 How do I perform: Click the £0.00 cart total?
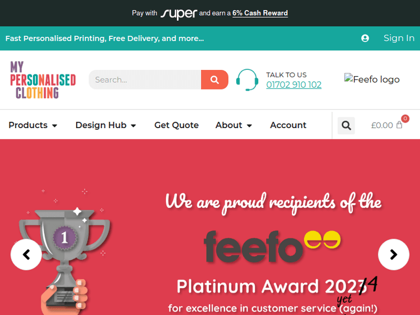[382, 125]
